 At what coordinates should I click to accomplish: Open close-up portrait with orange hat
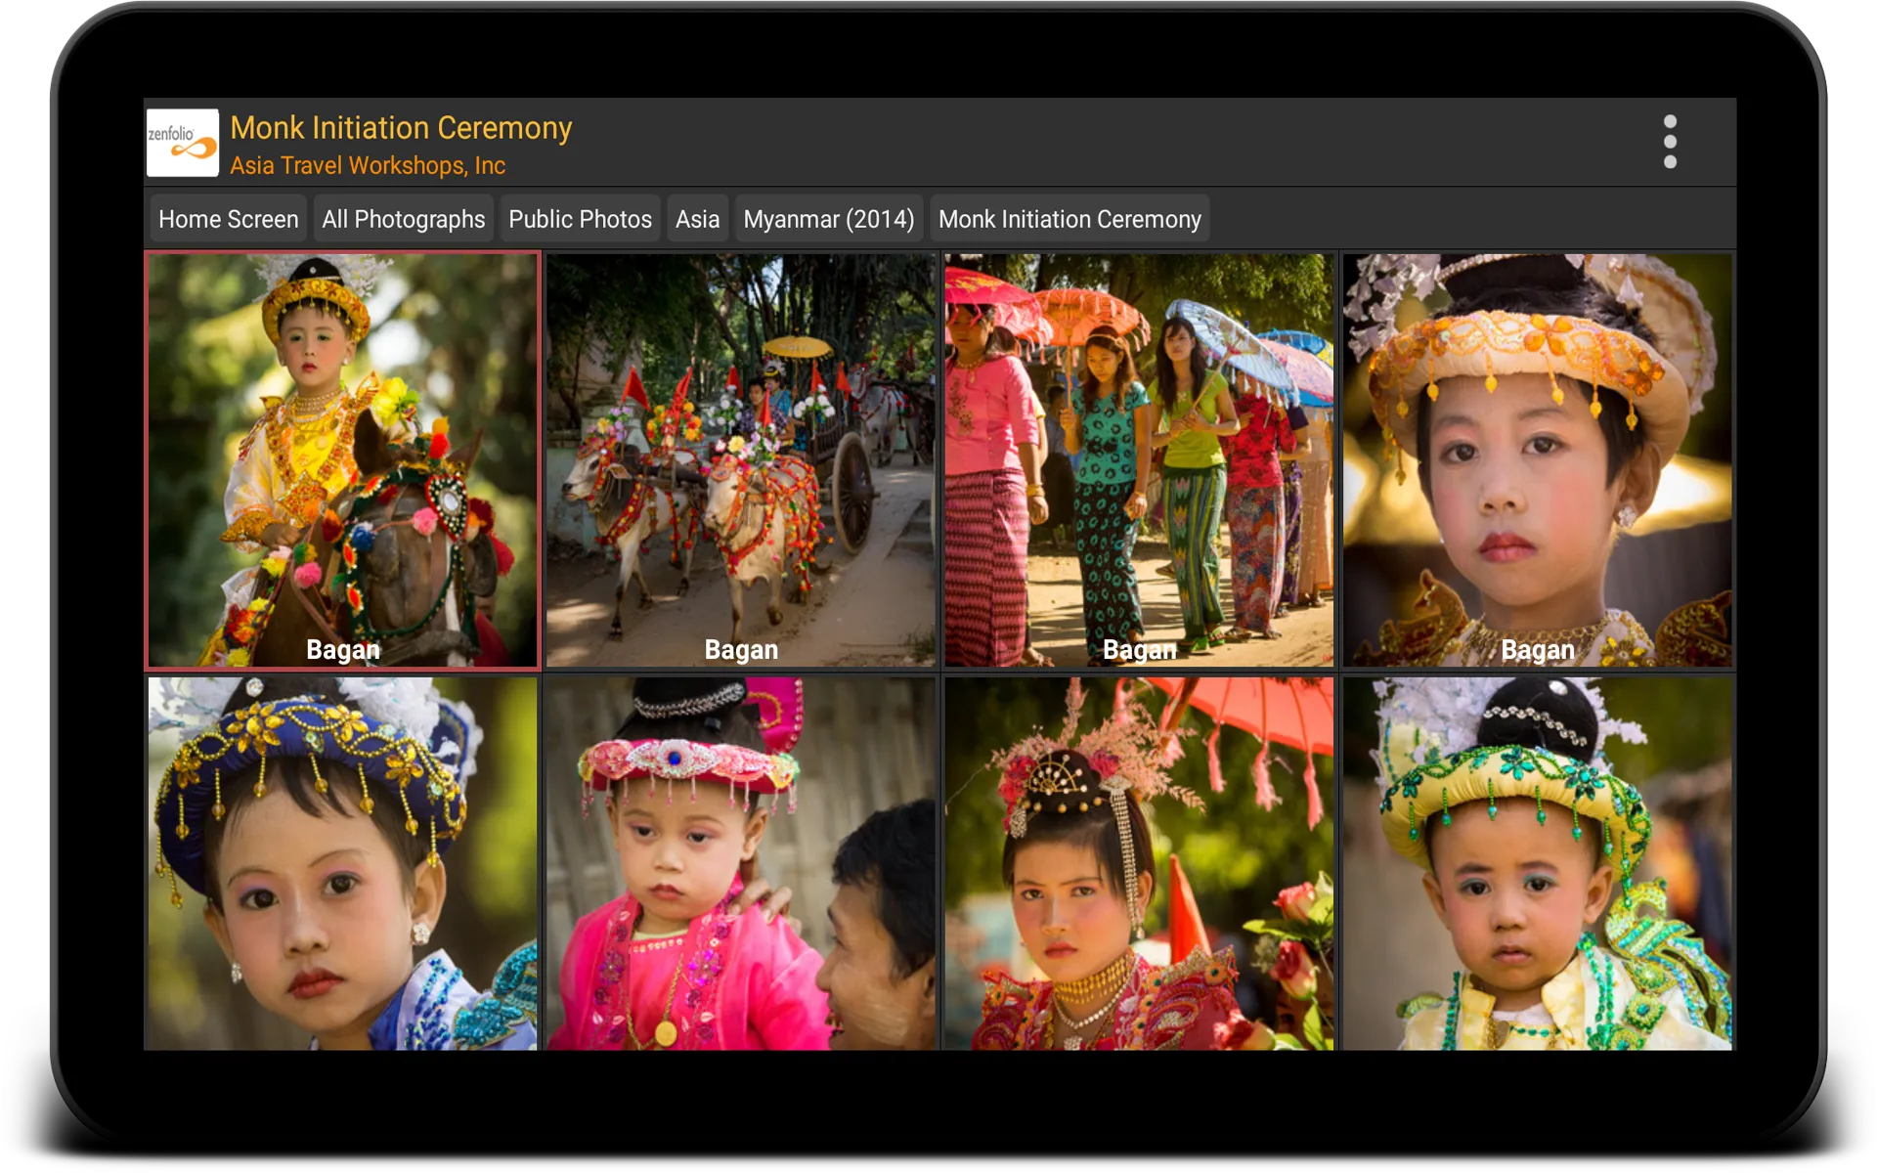(x=1537, y=460)
